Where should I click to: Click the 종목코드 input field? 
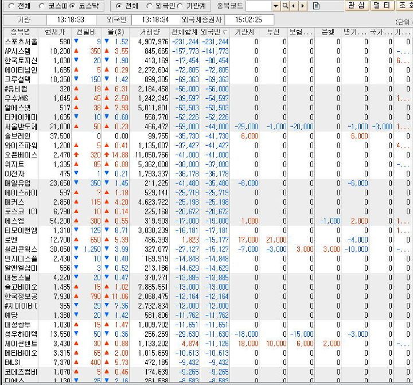[259, 6]
